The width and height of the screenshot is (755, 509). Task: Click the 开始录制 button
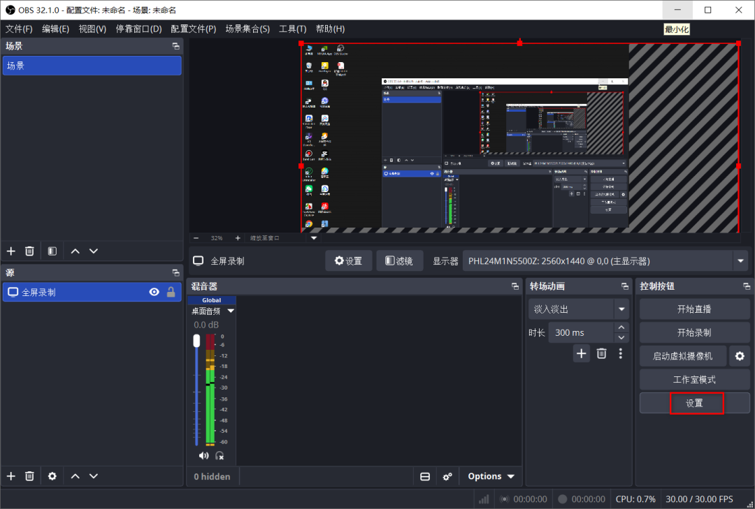point(693,332)
